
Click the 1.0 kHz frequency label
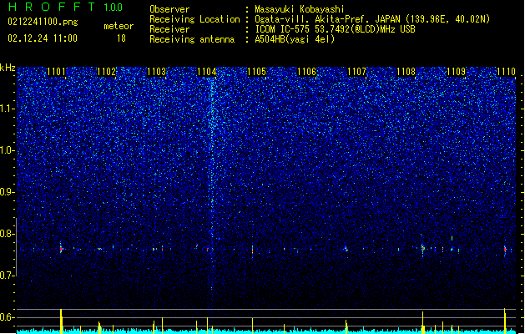(8, 150)
